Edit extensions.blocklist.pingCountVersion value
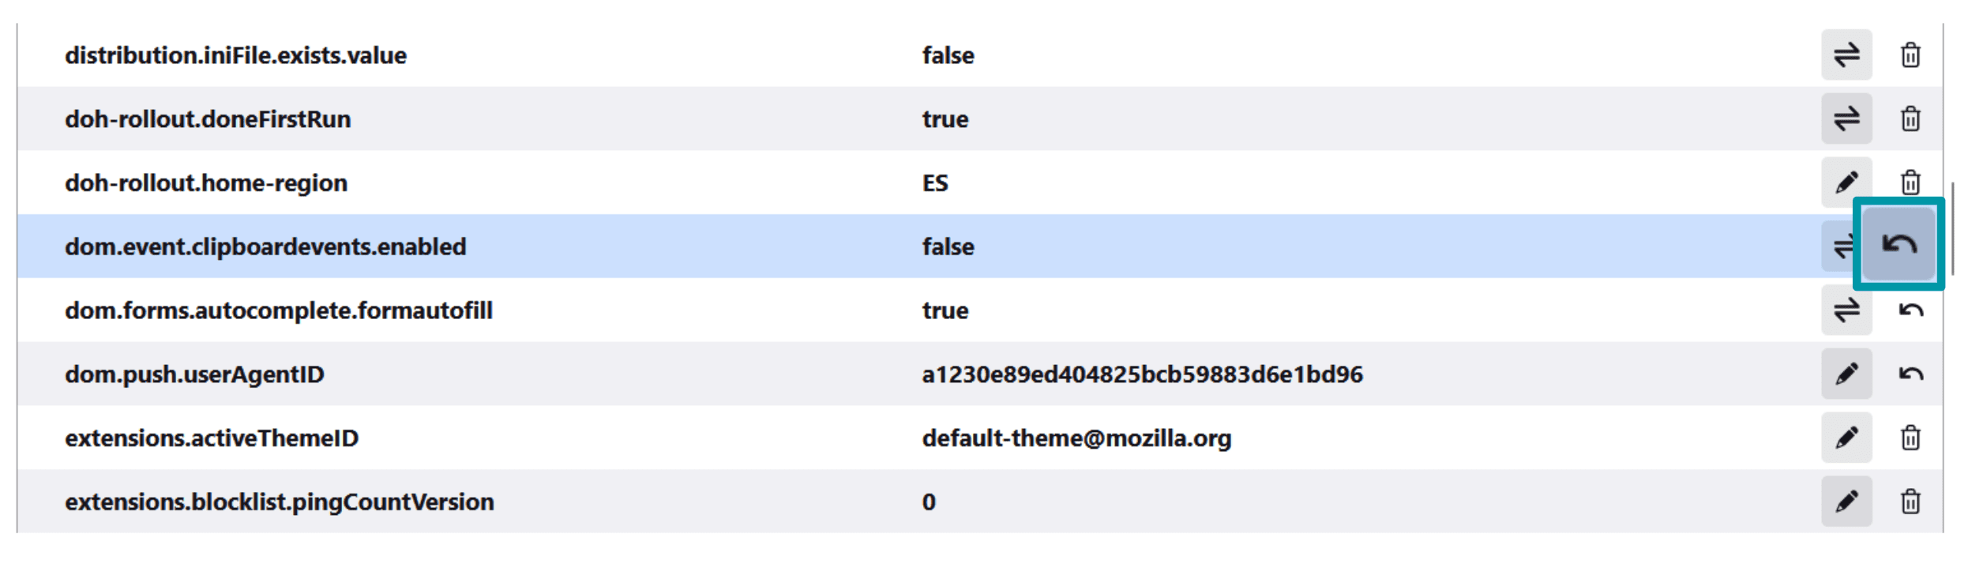This screenshot has width=1968, height=564. [x=1846, y=502]
